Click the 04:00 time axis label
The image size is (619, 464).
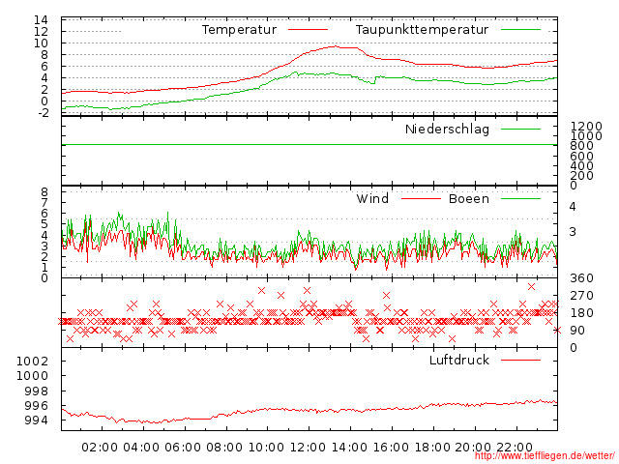click(x=141, y=448)
